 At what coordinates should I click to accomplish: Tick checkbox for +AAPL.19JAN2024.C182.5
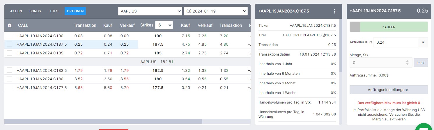point(9,70)
